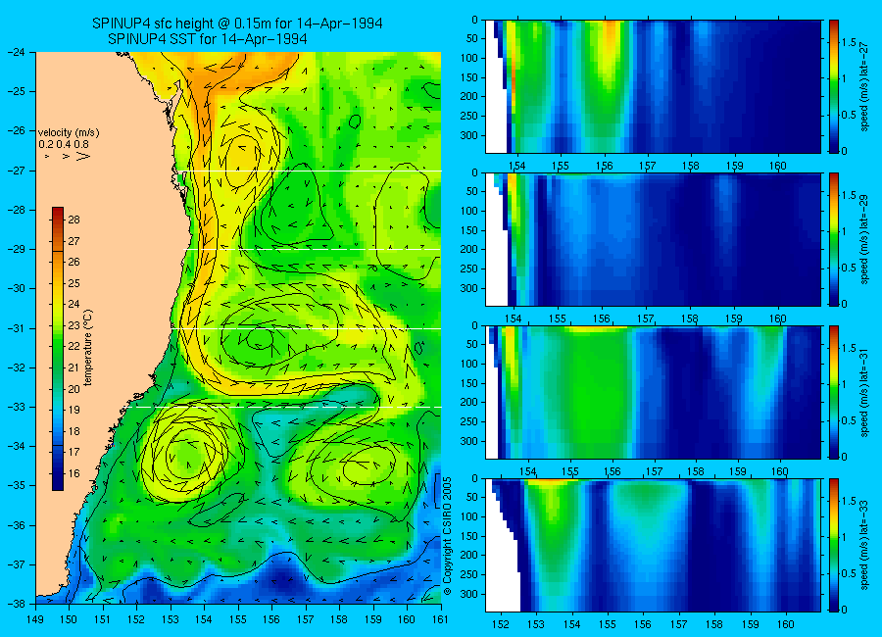This screenshot has height=637, width=882.
Task: Click the temperature color bar on the map
Action: click(58, 349)
